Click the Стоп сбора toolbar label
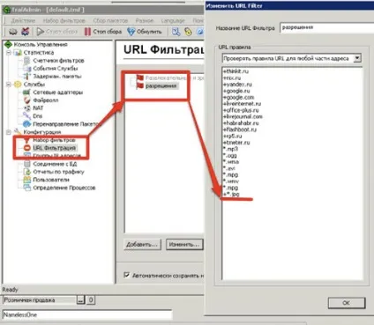 tap(108, 32)
